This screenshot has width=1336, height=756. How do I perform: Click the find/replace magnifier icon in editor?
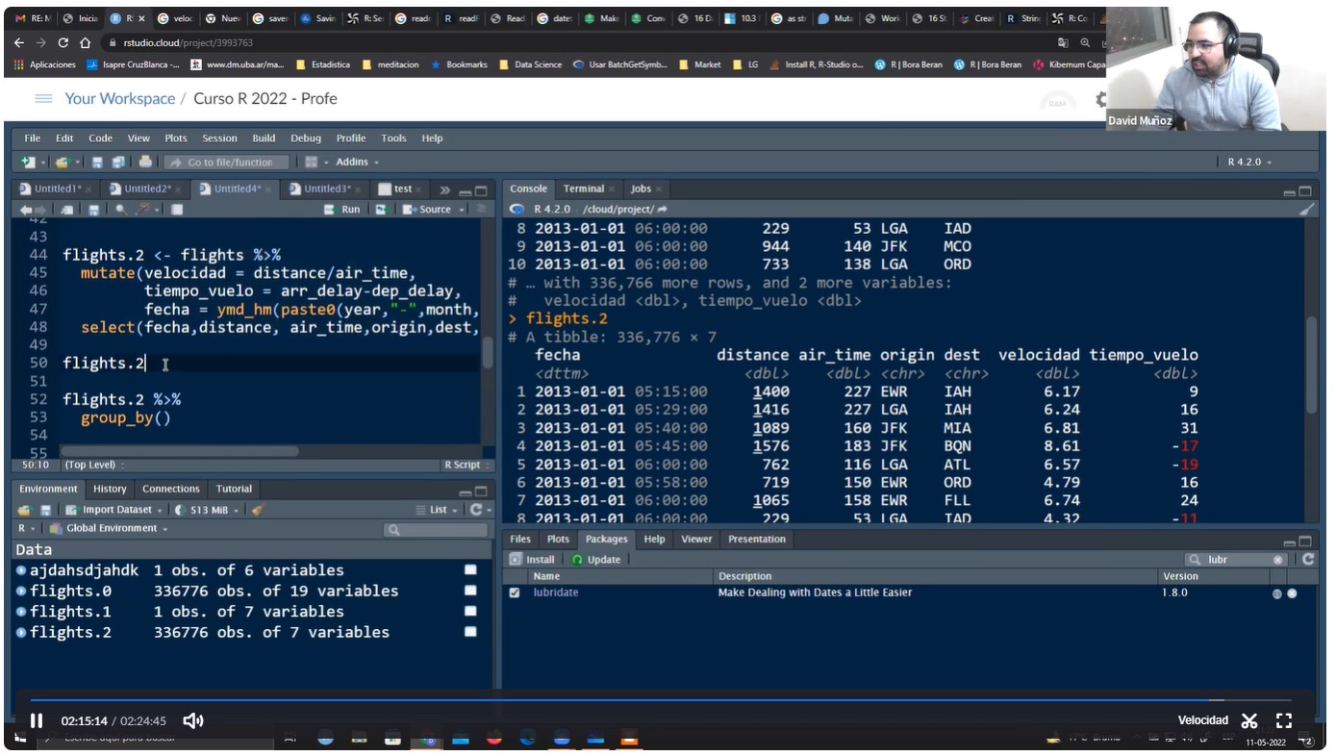point(120,210)
